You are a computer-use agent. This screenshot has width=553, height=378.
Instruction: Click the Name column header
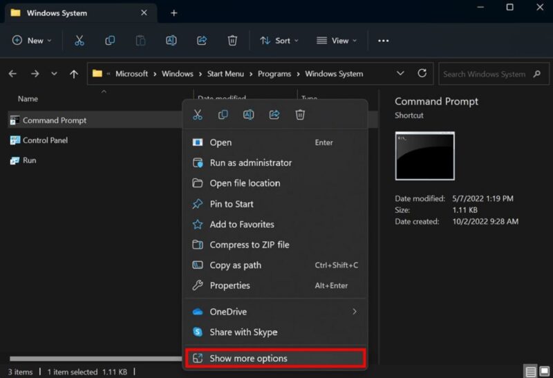click(x=28, y=99)
